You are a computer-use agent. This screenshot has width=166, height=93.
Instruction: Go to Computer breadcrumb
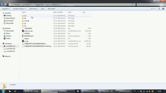pos(17,5)
